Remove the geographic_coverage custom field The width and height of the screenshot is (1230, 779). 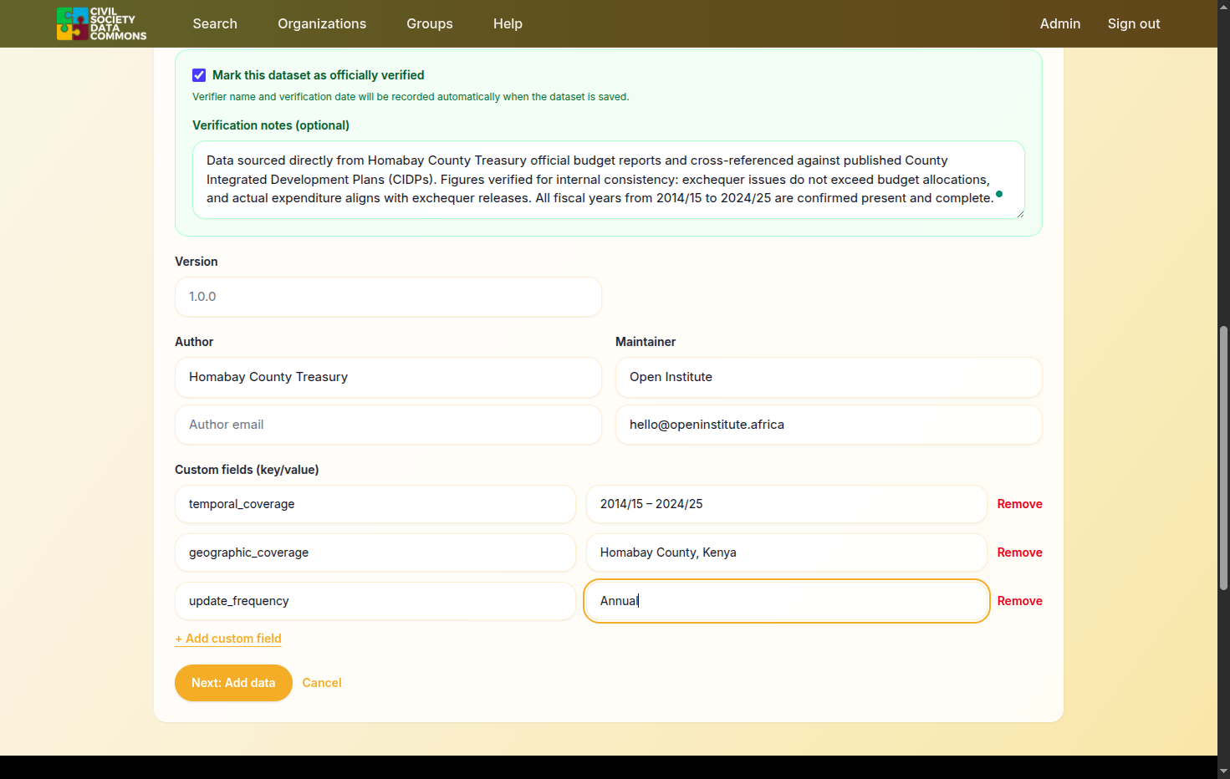1019,552
